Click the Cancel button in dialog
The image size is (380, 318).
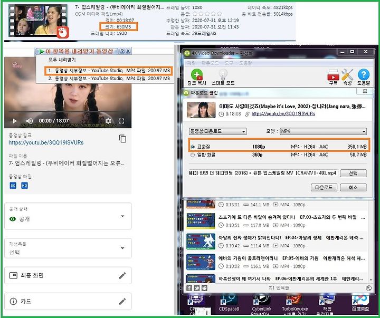coord(353,187)
